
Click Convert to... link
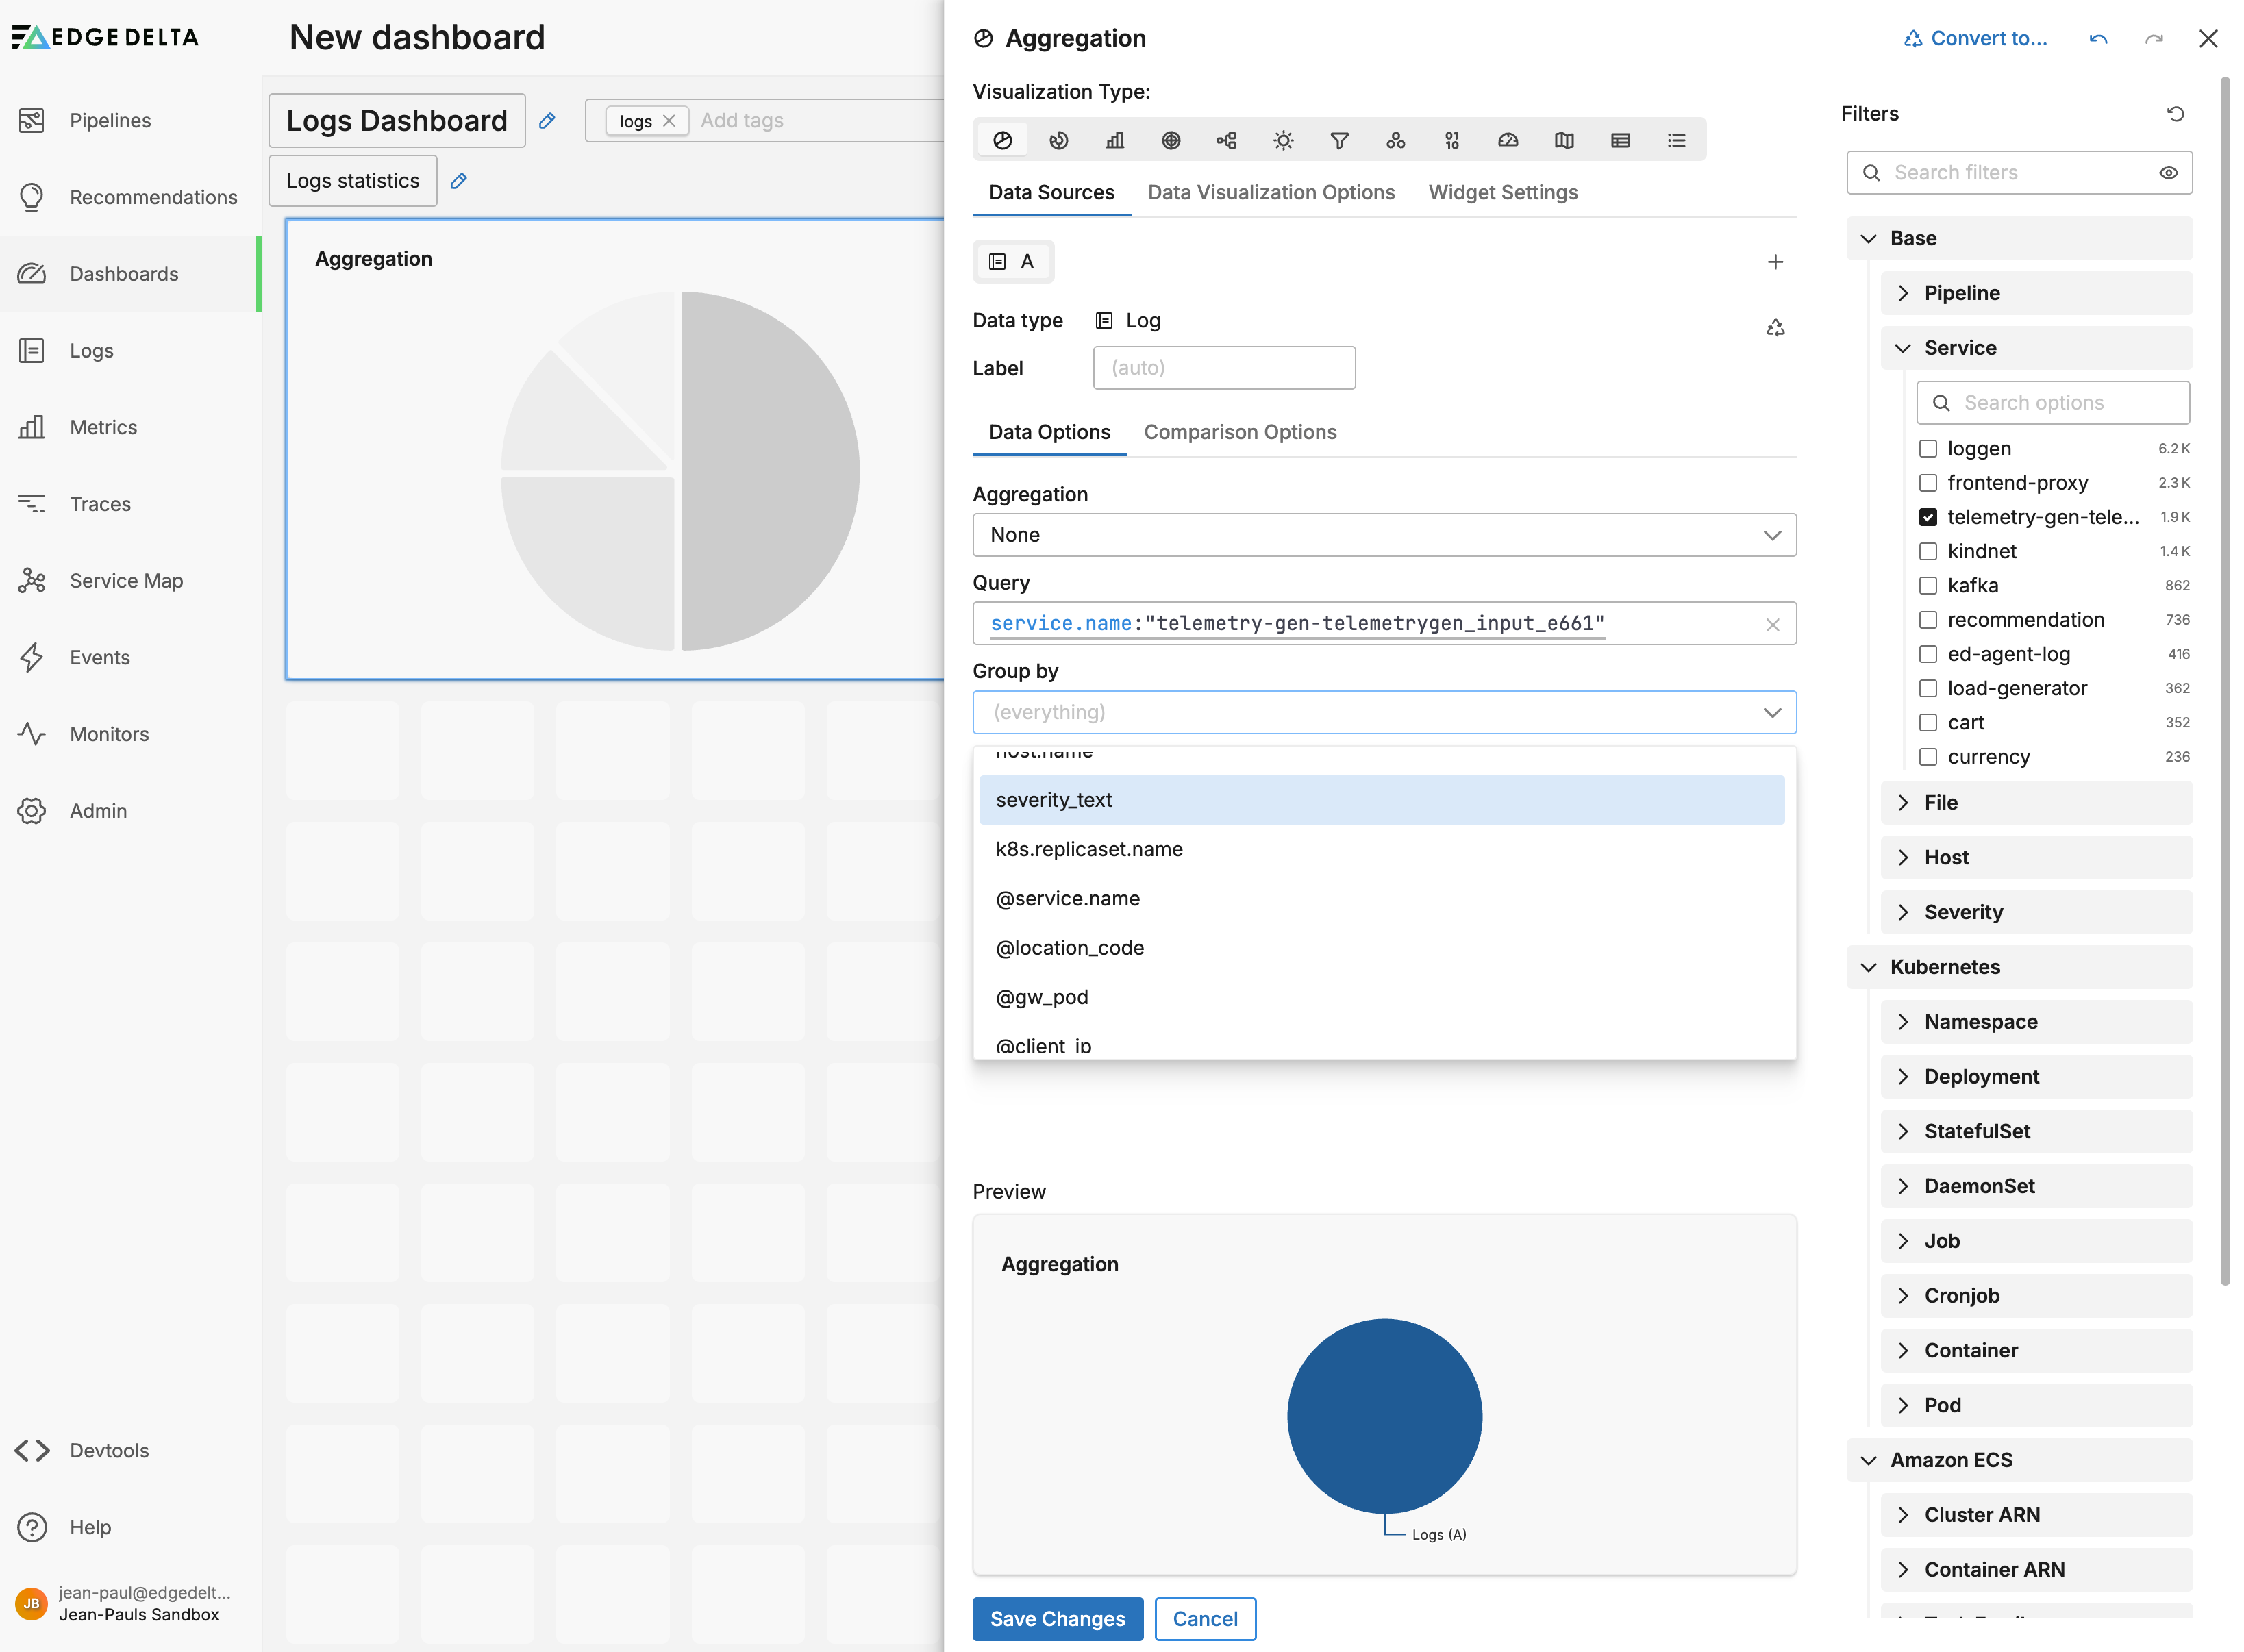coord(1975,39)
